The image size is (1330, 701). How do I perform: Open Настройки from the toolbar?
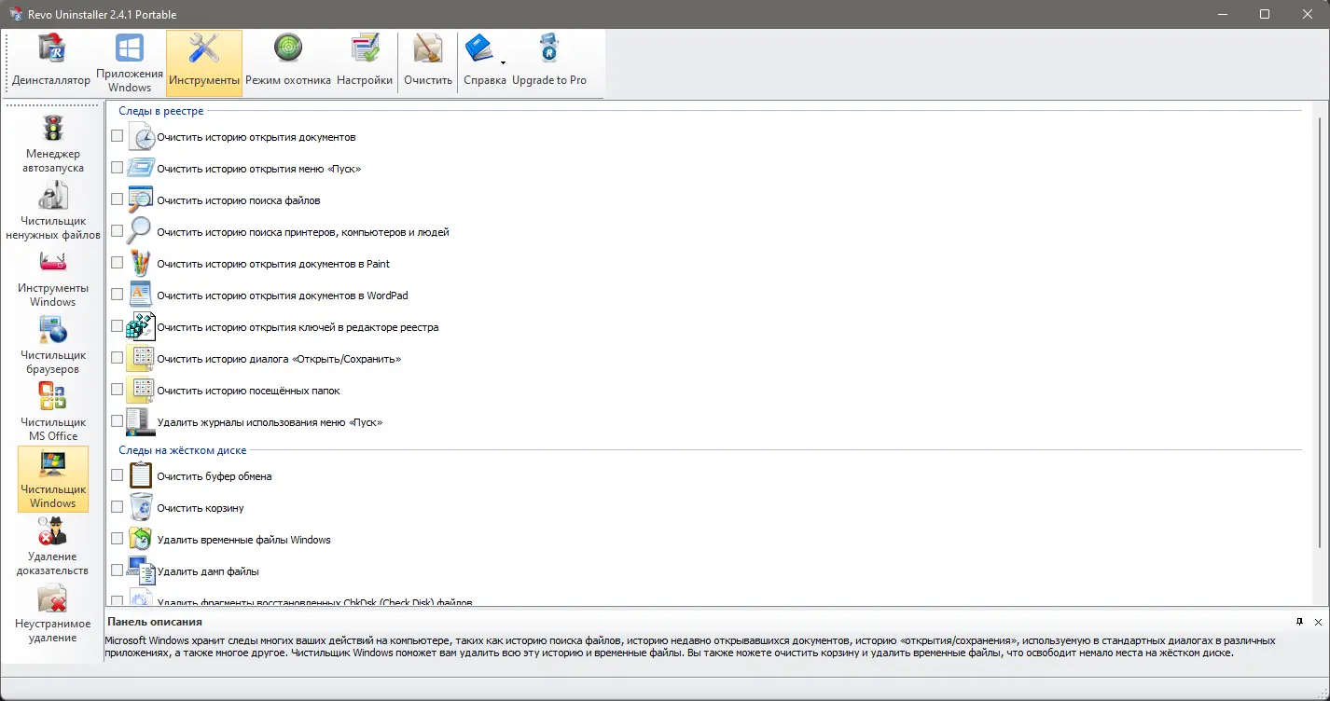point(365,62)
